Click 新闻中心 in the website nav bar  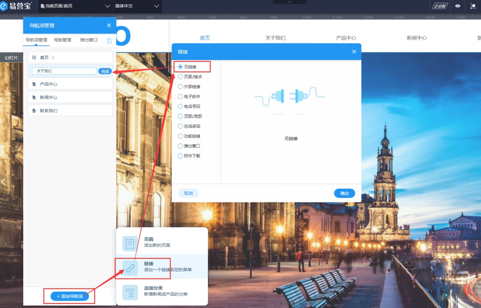coord(417,38)
